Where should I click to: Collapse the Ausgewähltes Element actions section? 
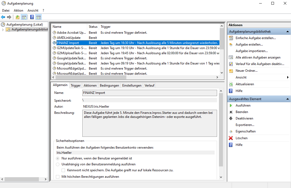point(288,99)
